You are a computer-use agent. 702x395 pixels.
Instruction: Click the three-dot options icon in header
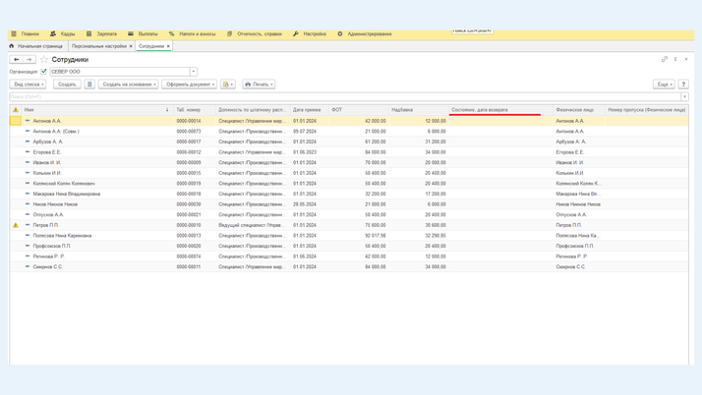pos(675,59)
